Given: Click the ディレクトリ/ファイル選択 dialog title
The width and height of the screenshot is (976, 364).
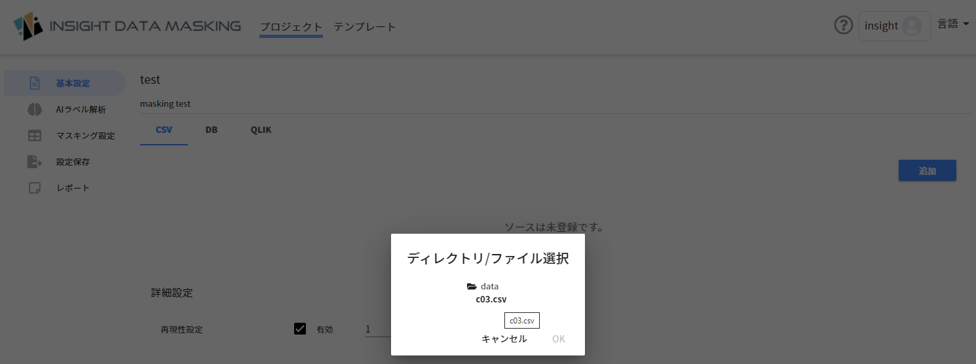Looking at the screenshot, I should pyautogui.click(x=488, y=259).
